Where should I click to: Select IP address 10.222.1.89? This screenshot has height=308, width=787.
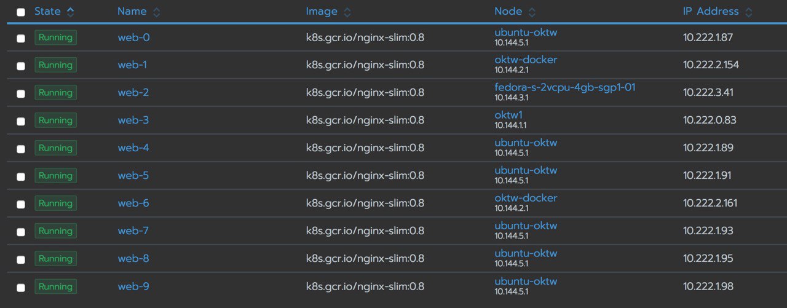click(x=708, y=148)
